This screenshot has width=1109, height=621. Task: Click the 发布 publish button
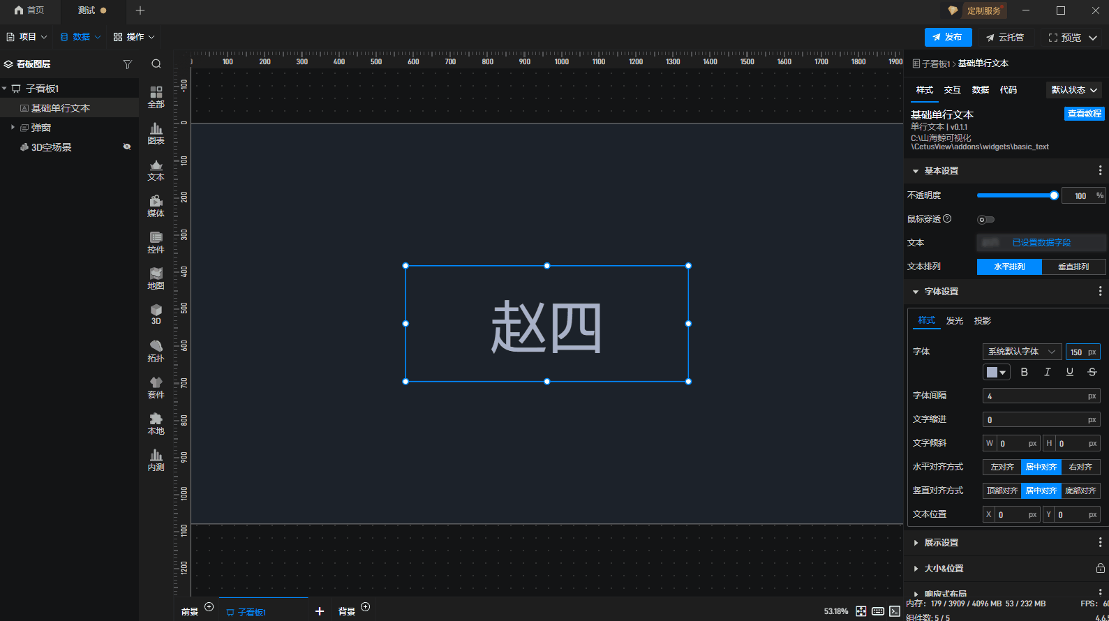[947, 38]
